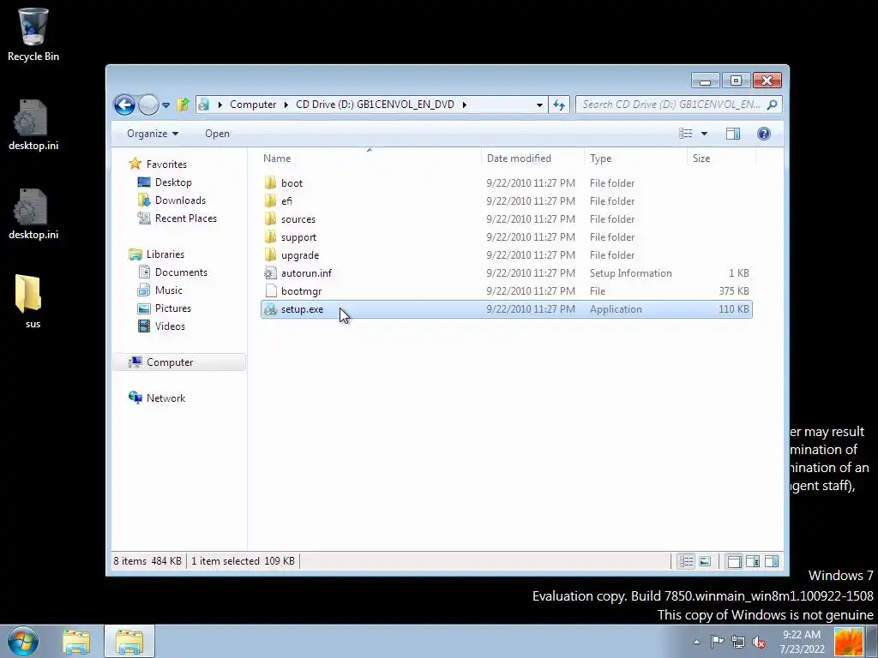The height and width of the screenshot is (658, 878).
Task: Open the Documents library
Action: [181, 272]
